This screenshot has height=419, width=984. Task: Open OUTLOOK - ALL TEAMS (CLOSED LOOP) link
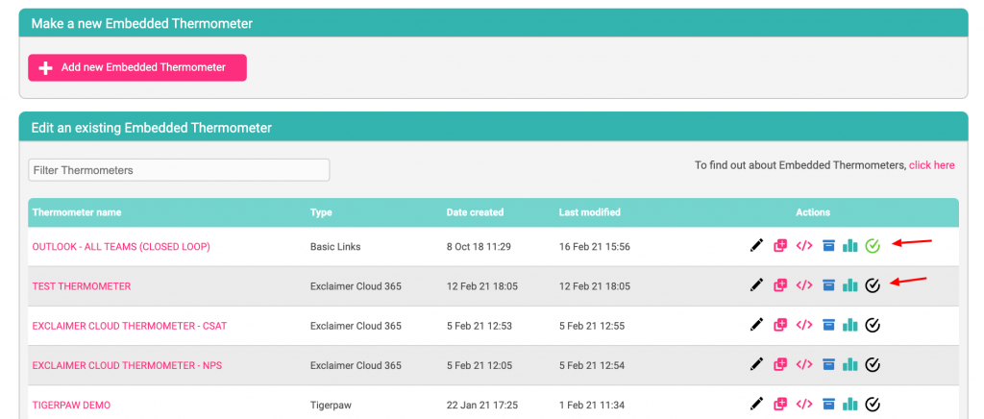(x=121, y=247)
